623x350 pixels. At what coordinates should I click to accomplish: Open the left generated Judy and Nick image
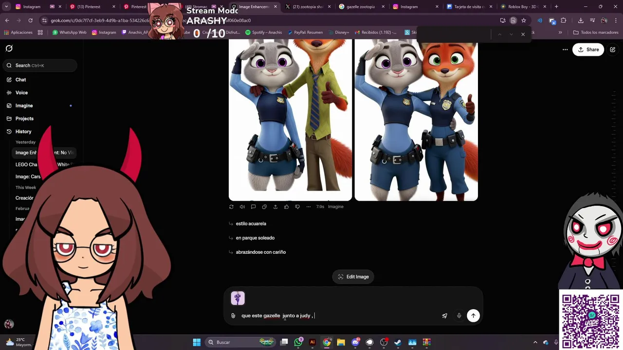click(290, 120)
